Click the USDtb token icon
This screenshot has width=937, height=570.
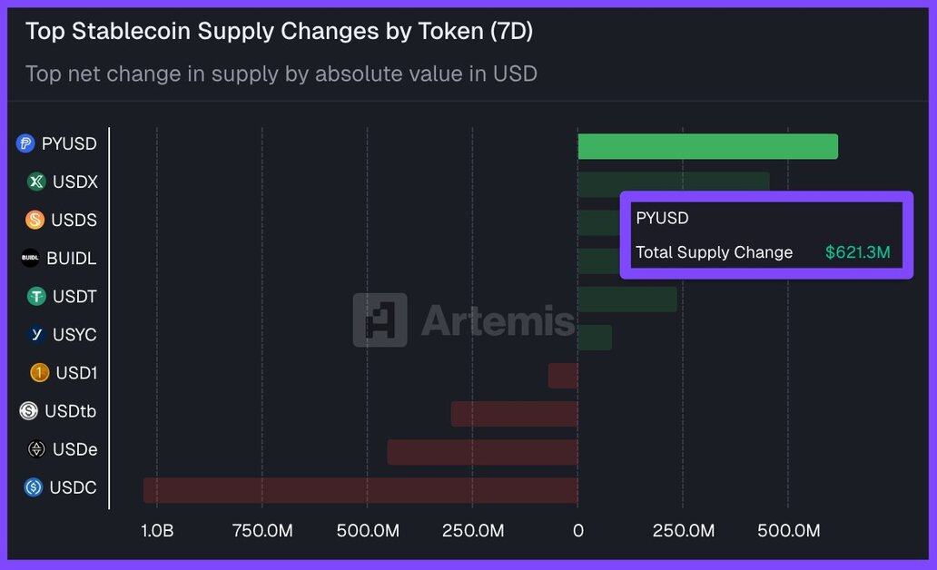(x=29, y=411)
